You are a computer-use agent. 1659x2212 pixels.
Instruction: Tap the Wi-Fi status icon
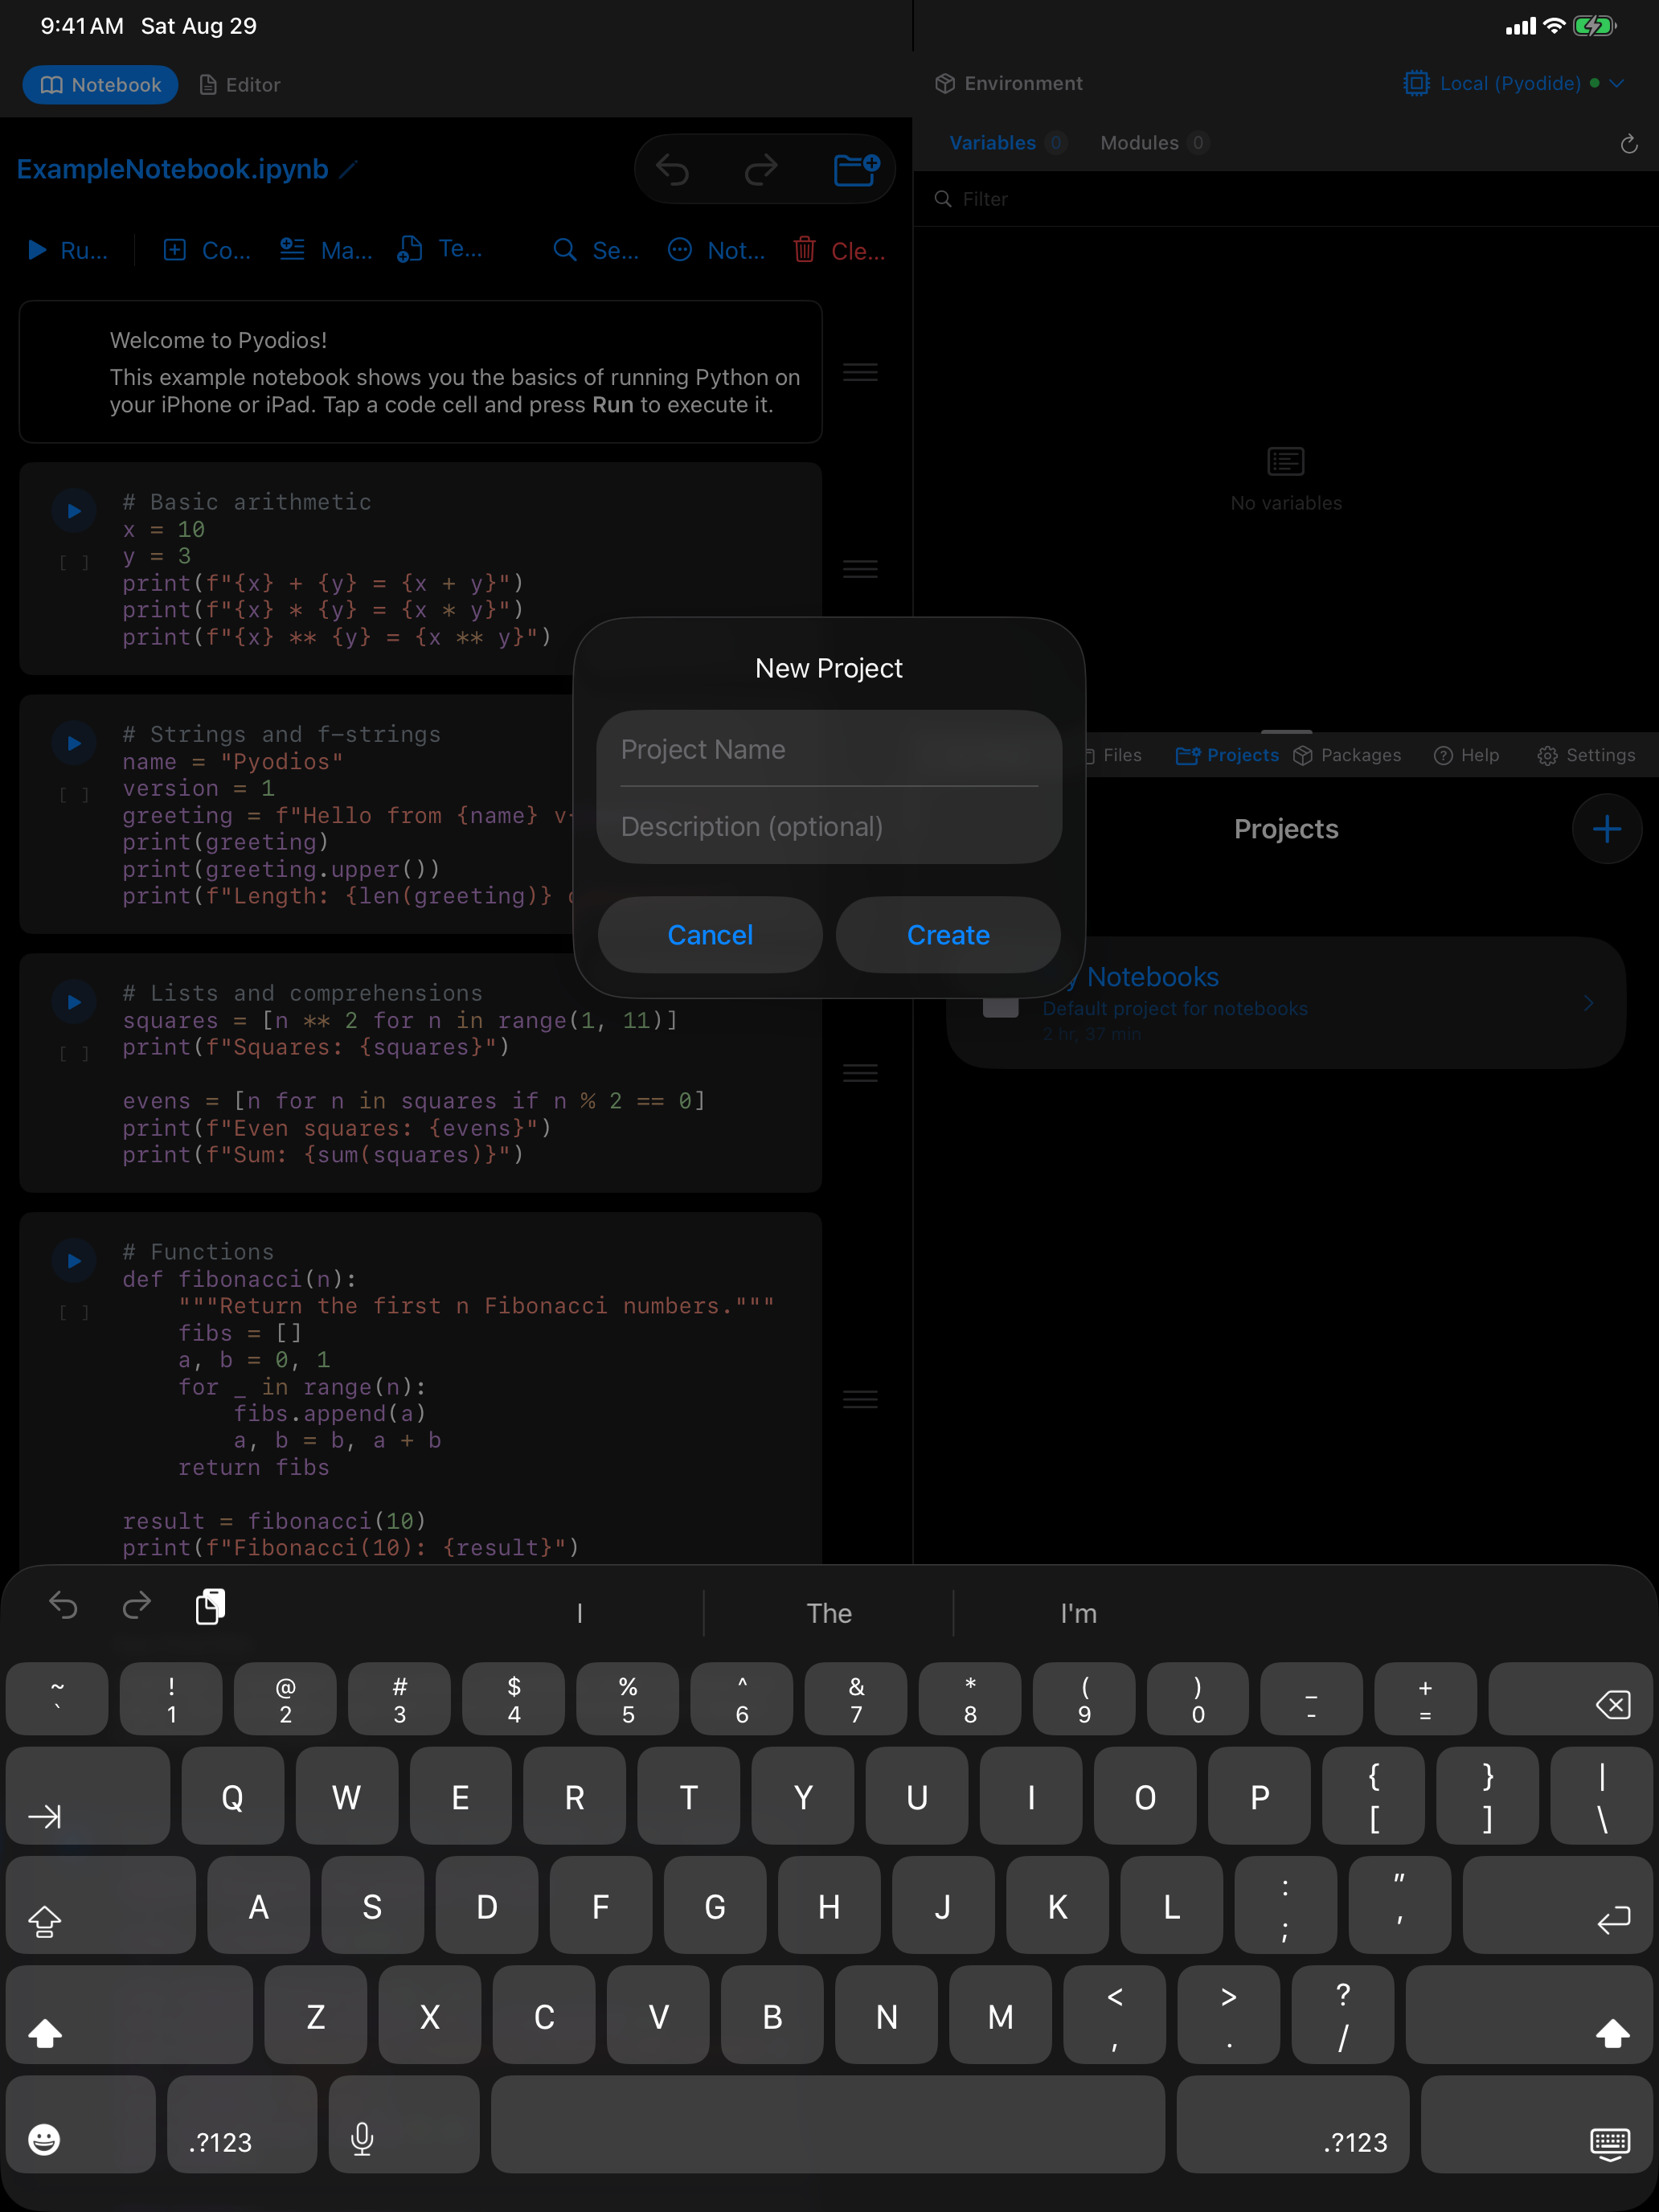(1554, 26)
